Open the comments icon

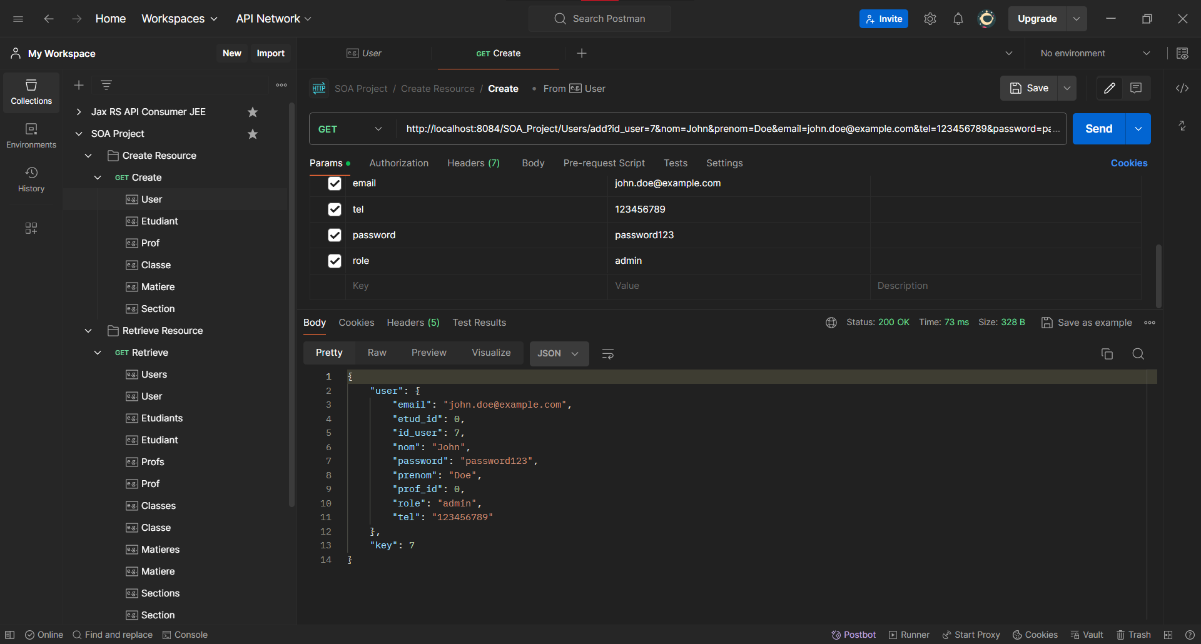click(x=1137, y=88)
